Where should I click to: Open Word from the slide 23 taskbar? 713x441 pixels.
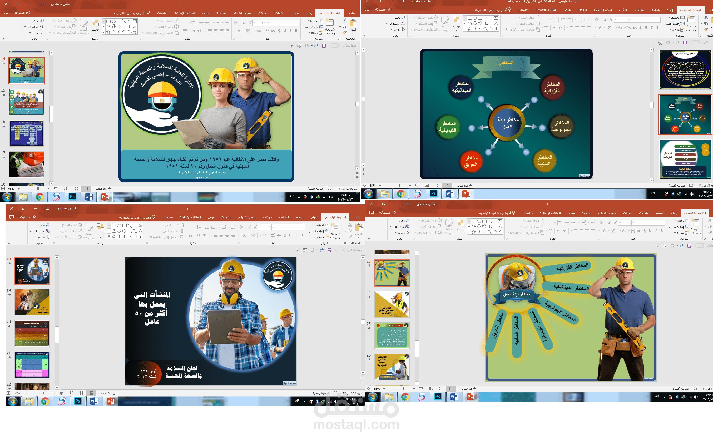click(454, 397)
